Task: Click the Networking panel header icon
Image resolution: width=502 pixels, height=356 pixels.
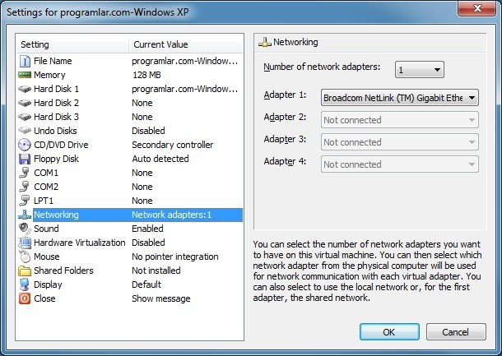Action: click(x=264, y=42)
